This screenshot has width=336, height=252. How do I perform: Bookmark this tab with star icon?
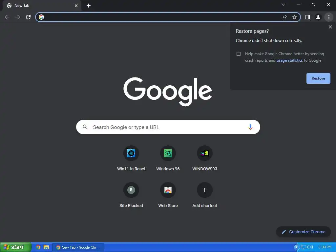click(295, 17)
